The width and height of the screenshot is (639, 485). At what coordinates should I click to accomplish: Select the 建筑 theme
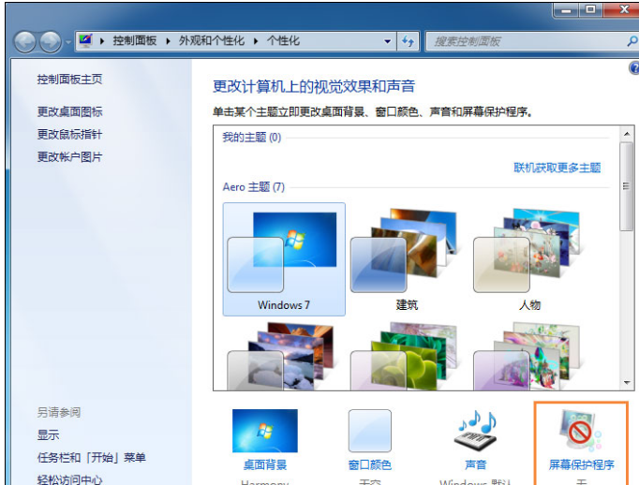click(407, 259)
